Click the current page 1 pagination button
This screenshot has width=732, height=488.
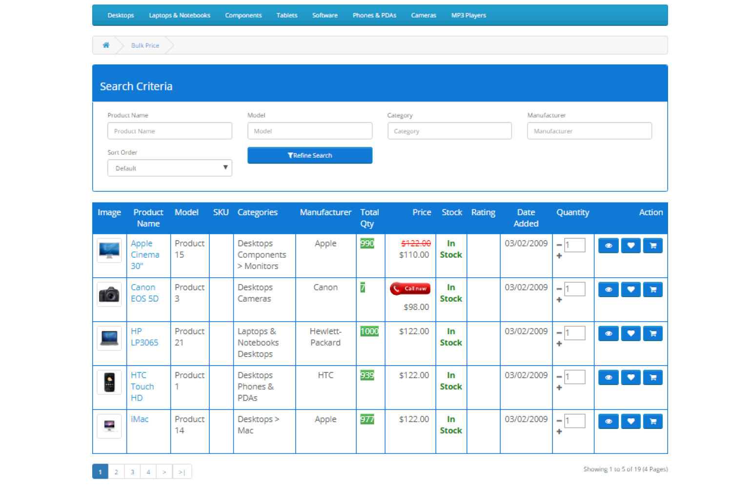(100, 471)
